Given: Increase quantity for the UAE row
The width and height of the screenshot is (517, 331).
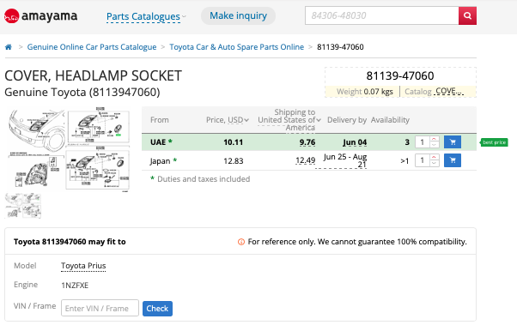Looking at the screenshot, I should point(435,139).
